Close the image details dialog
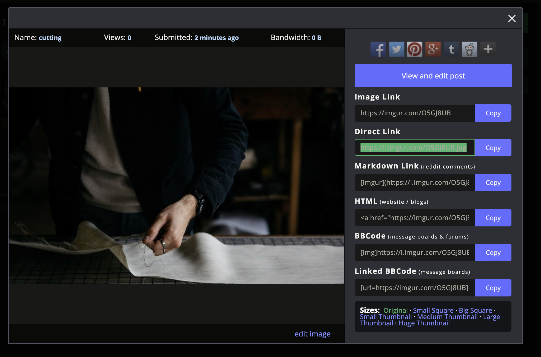 tap(512, 18)
